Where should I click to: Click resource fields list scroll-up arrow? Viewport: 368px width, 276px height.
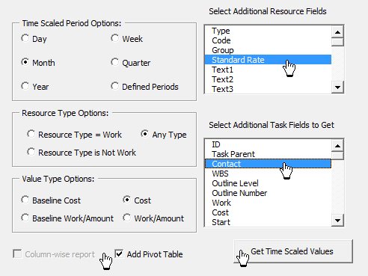tap(337, 32)
